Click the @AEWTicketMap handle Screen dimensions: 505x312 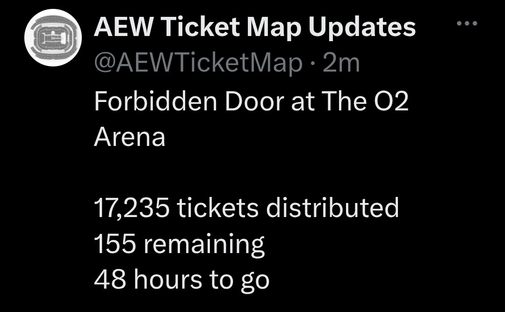click(198, 63)
